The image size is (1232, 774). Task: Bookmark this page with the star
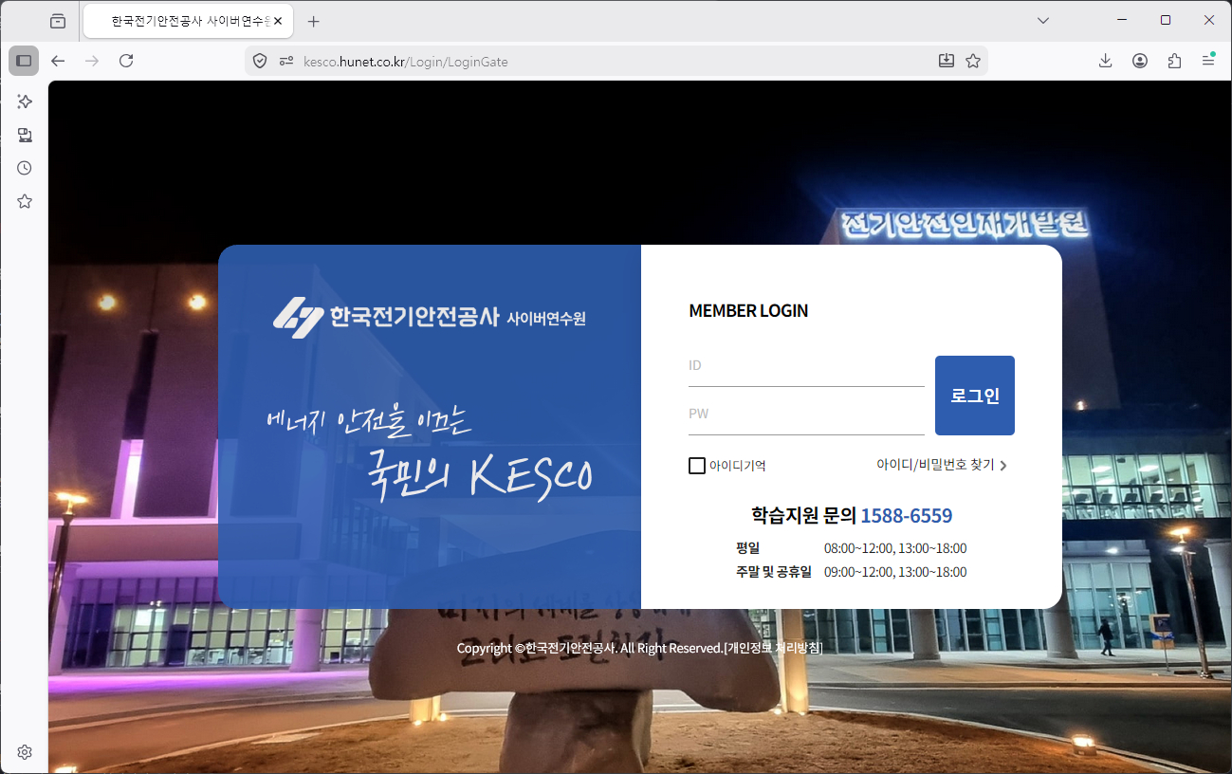click(973, 61)
